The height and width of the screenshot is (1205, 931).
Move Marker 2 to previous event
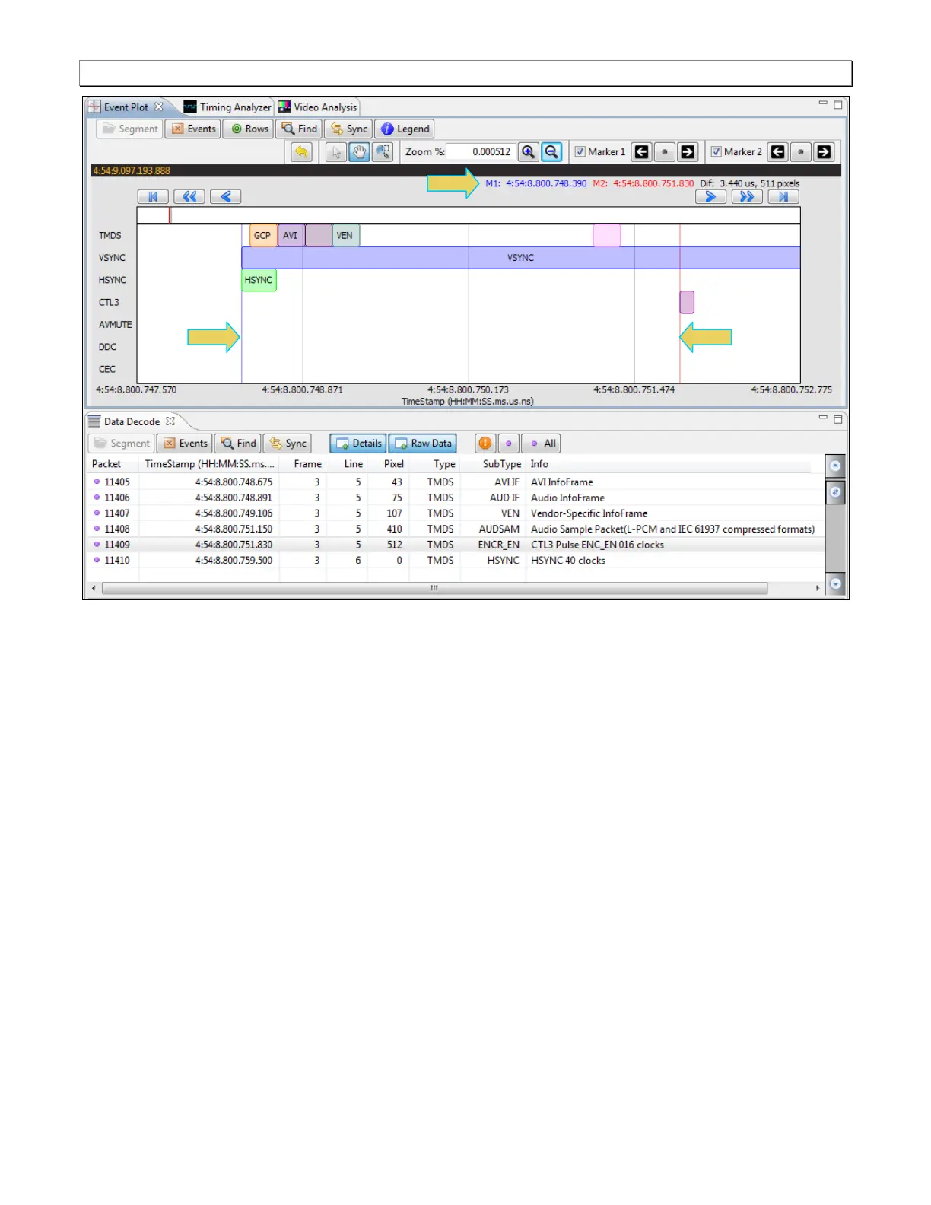(777, 152)
